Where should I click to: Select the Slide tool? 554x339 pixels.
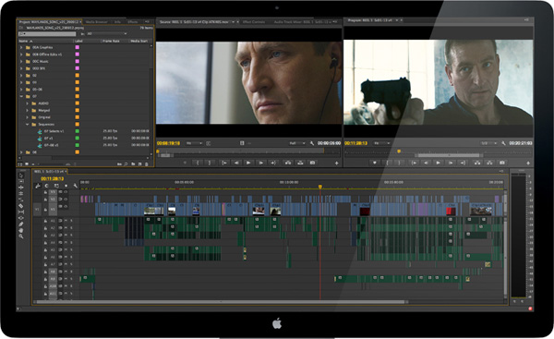coord(21,218)
